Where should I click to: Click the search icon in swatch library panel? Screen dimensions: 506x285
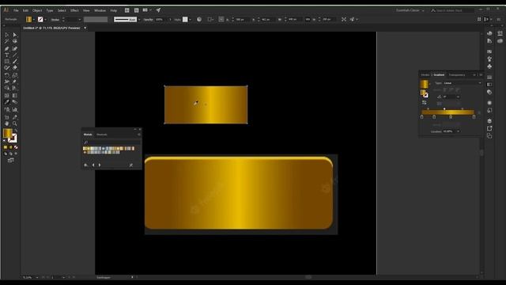[x=86, y=142]
